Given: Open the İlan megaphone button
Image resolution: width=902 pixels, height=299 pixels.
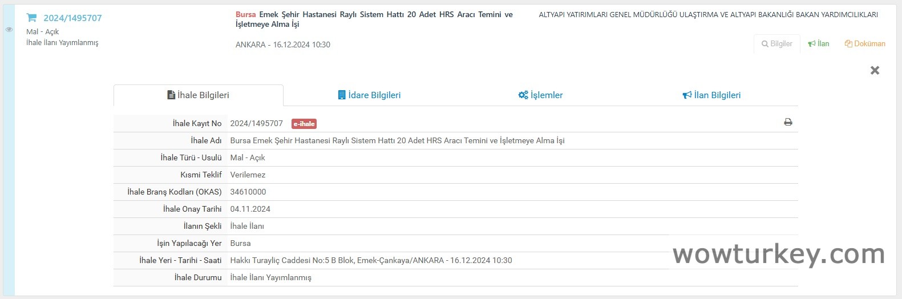Looking at the screenshot, I should pos(819,43).
